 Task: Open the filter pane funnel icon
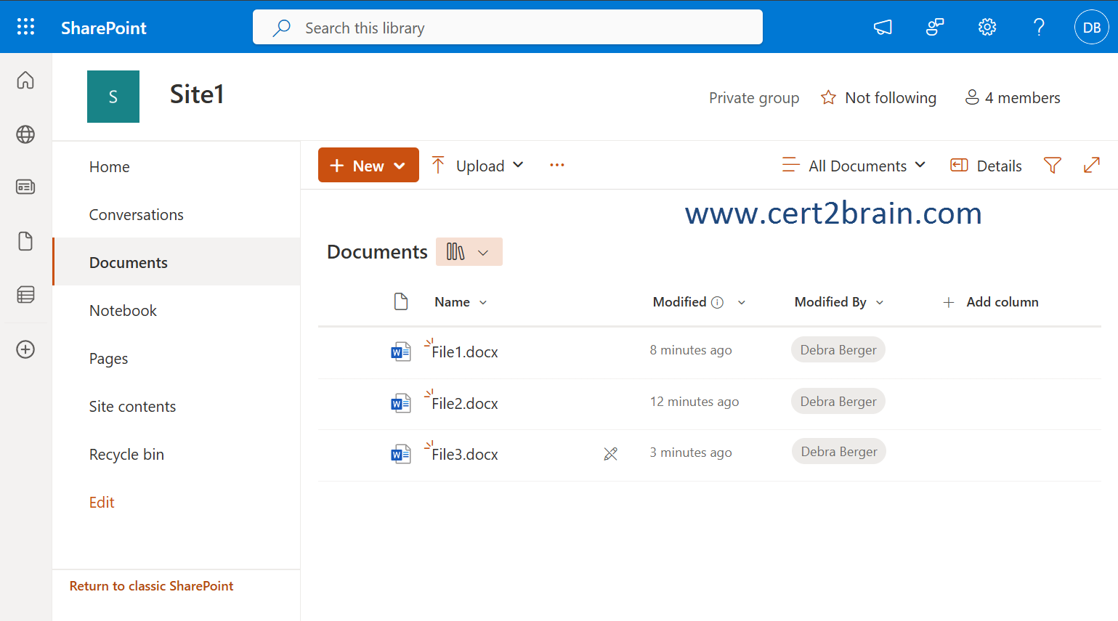[1052, 166]
